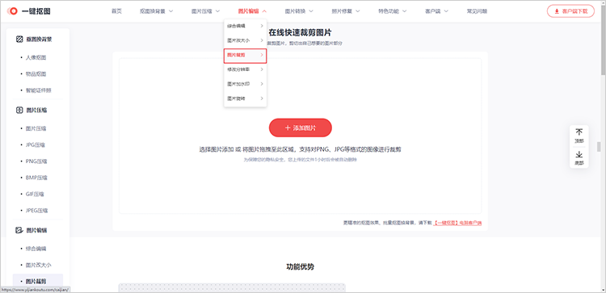Select highlighted 图片裁剪 in the sidebar
This screenshot has height=293, width=606.
click(x=38, y=281)
